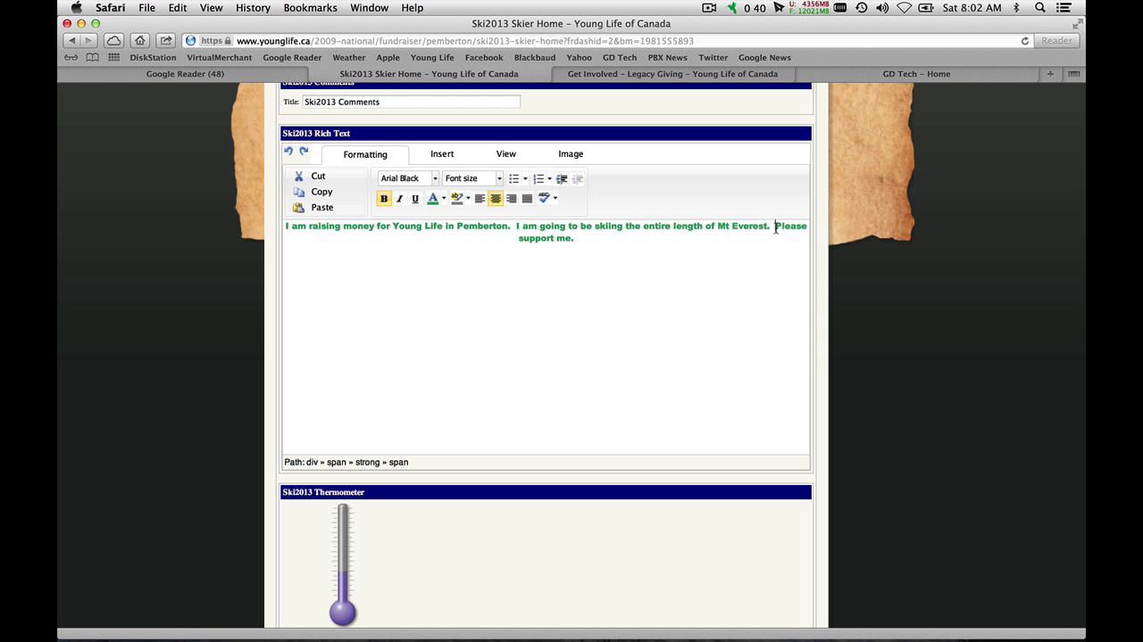Screen dimensions: 1143x642
Task: Toggle center text alignment
Action: click(496, 199)
